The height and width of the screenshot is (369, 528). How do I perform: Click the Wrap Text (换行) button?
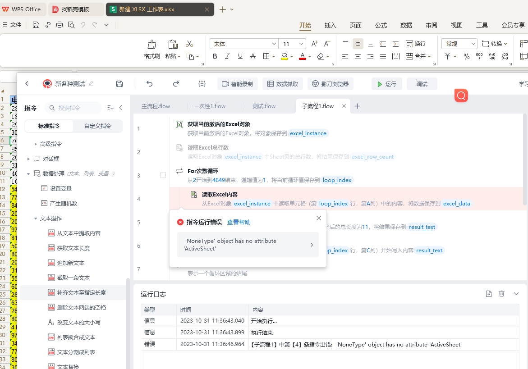click(416, 44)
